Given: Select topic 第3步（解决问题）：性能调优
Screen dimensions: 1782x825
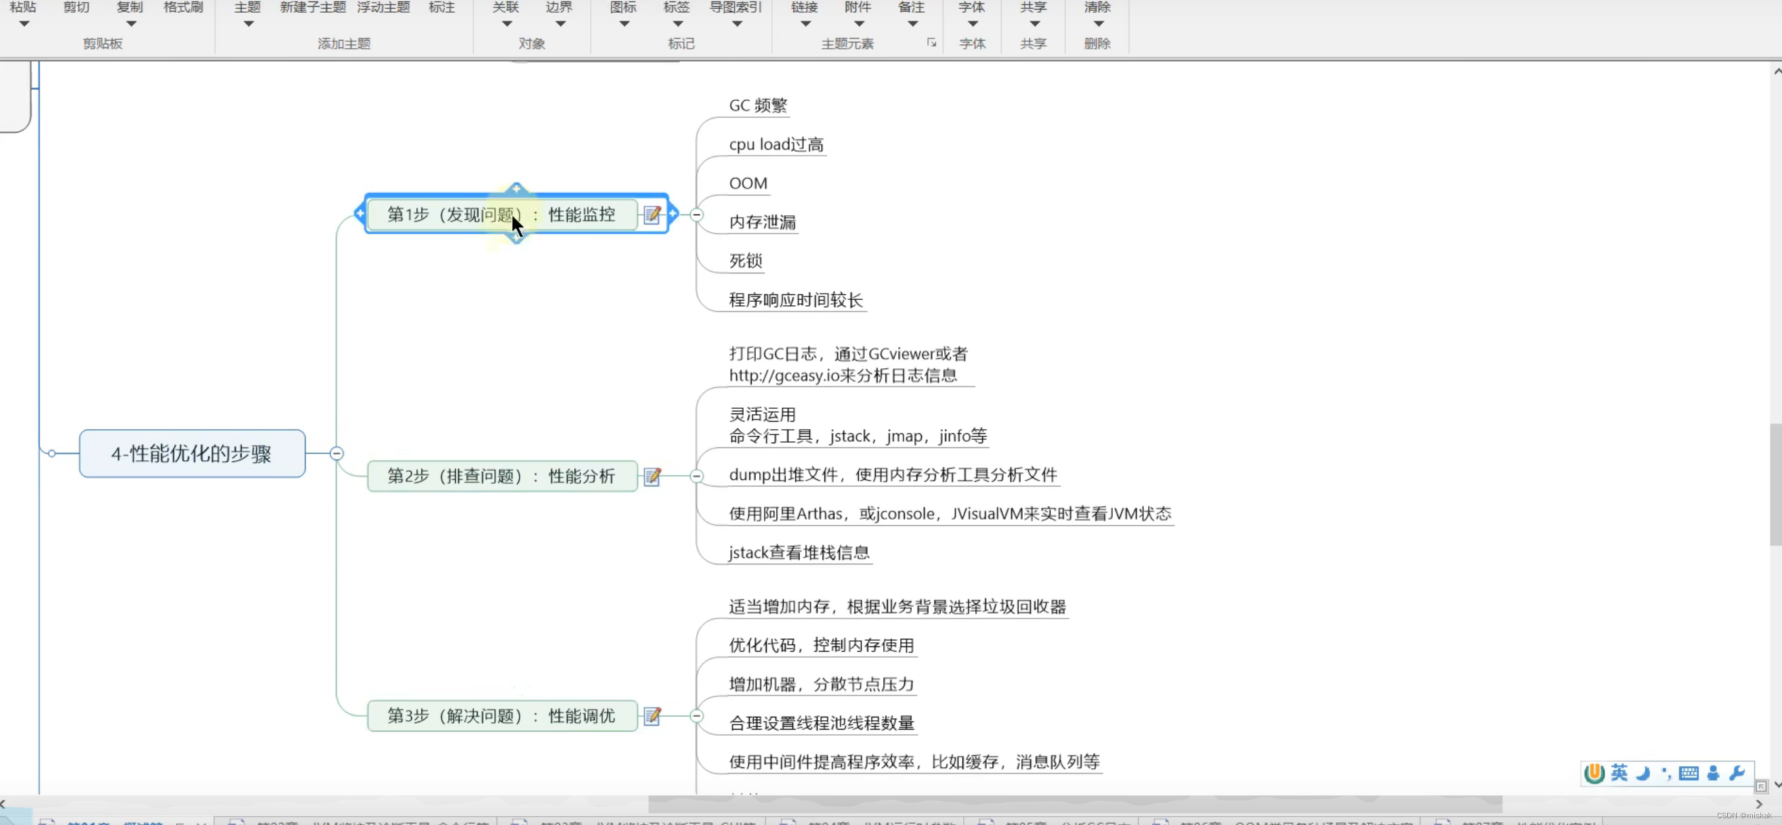Looking at the screenshot, I should 501,716.
